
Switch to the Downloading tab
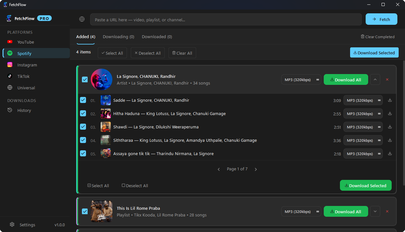click(118, 37)
